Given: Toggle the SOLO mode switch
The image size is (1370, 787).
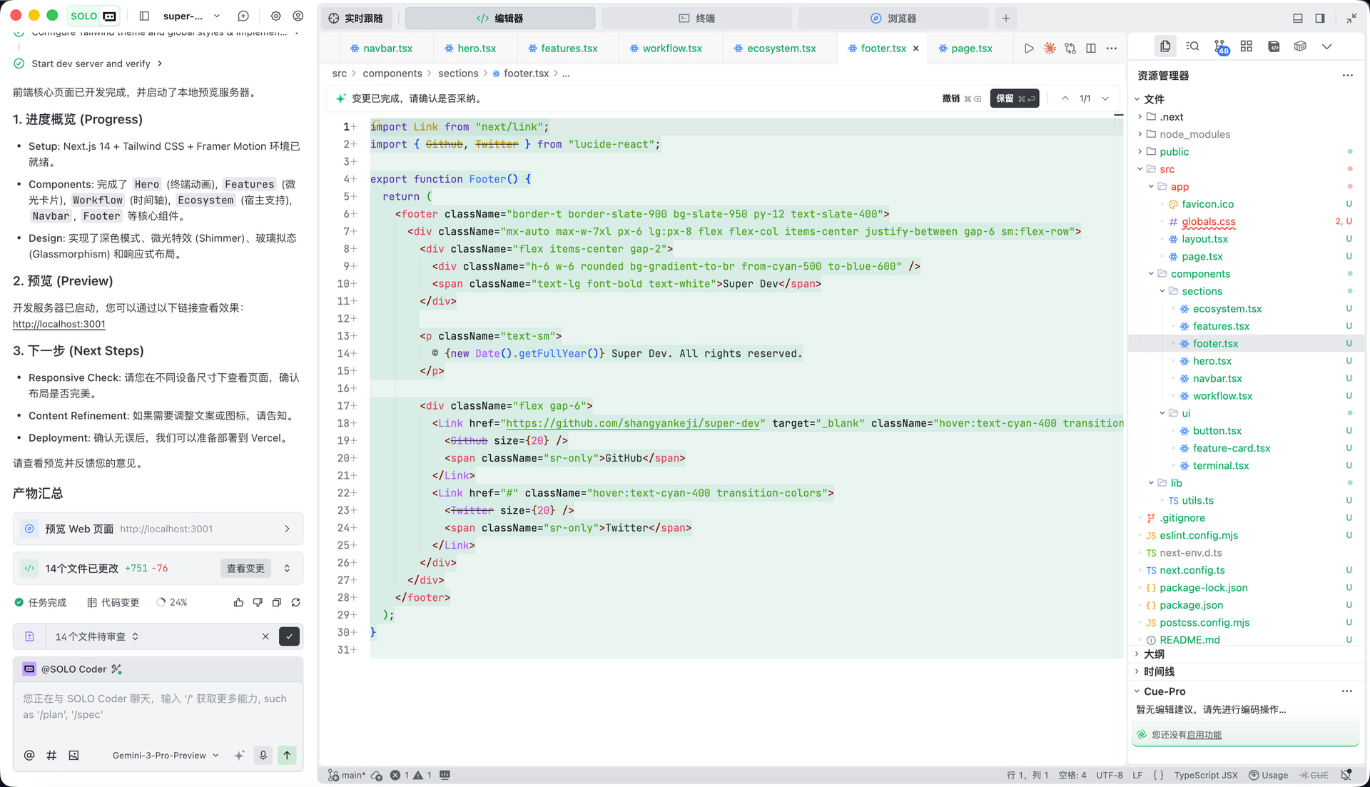Looking at the screenshot, I should [93, 16].
